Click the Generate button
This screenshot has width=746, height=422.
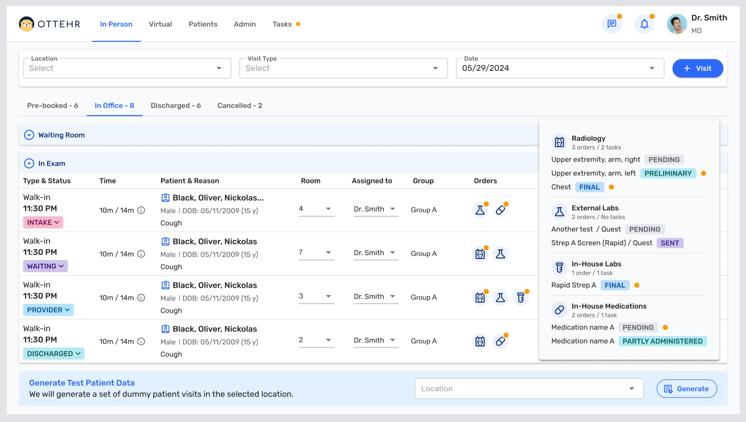(x=687, y=389)
